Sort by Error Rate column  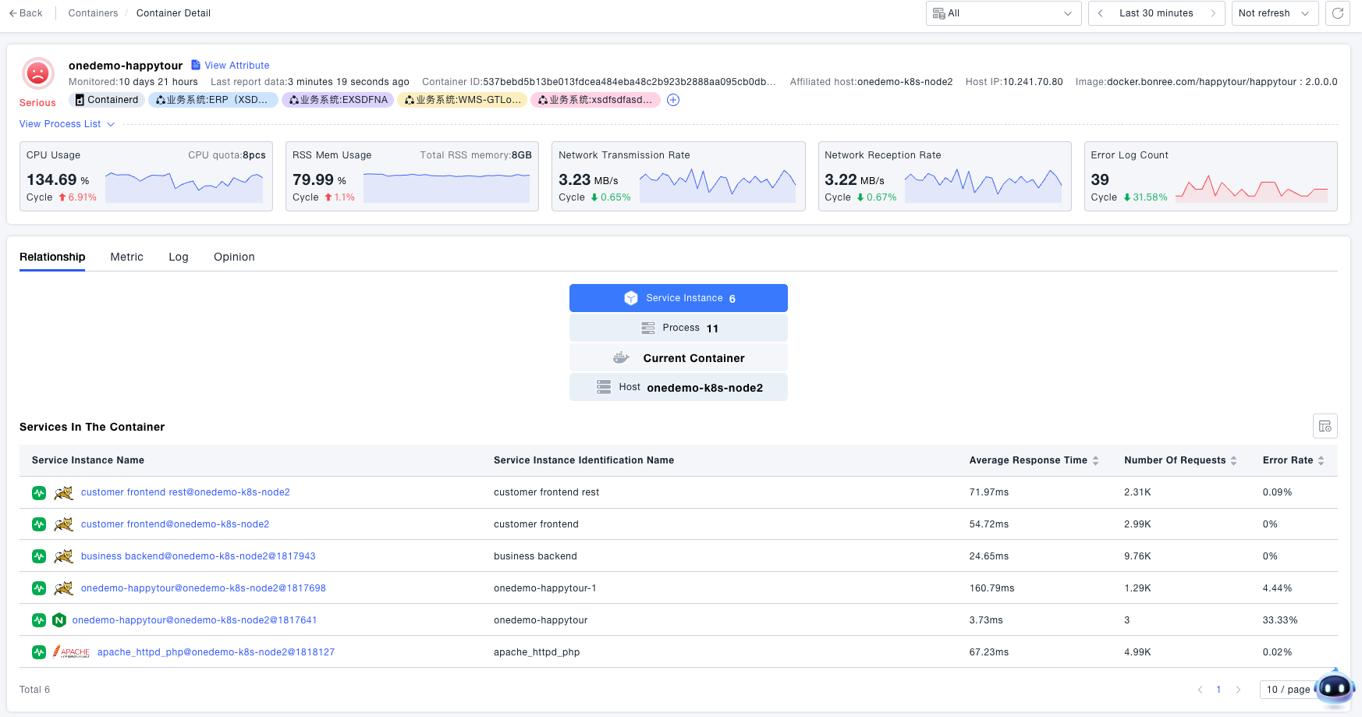(x=1321, y=460)
